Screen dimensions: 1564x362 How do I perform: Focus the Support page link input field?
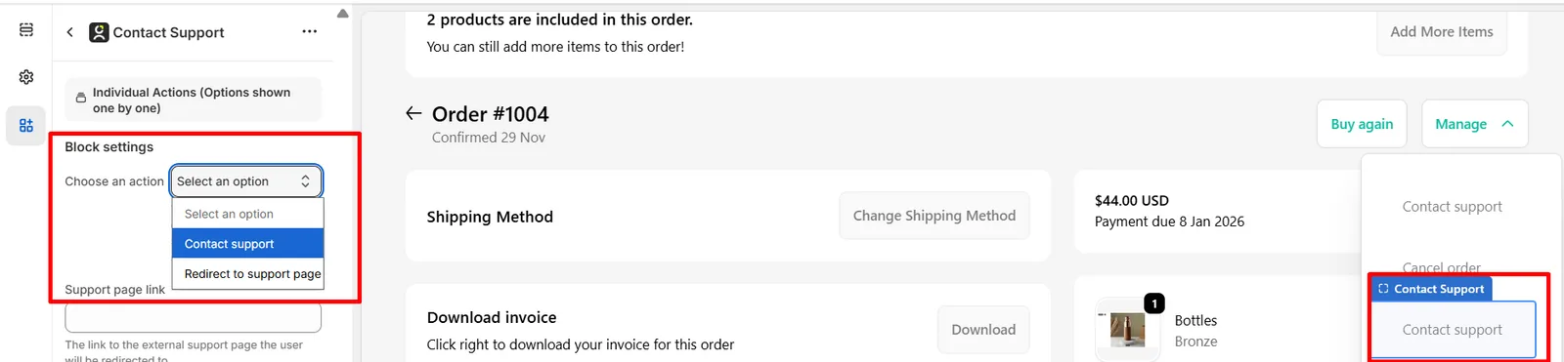(194, 317)
